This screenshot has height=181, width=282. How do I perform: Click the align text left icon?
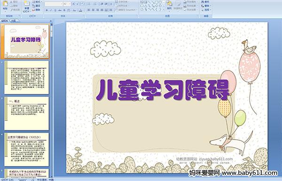[x=89, y=10]
